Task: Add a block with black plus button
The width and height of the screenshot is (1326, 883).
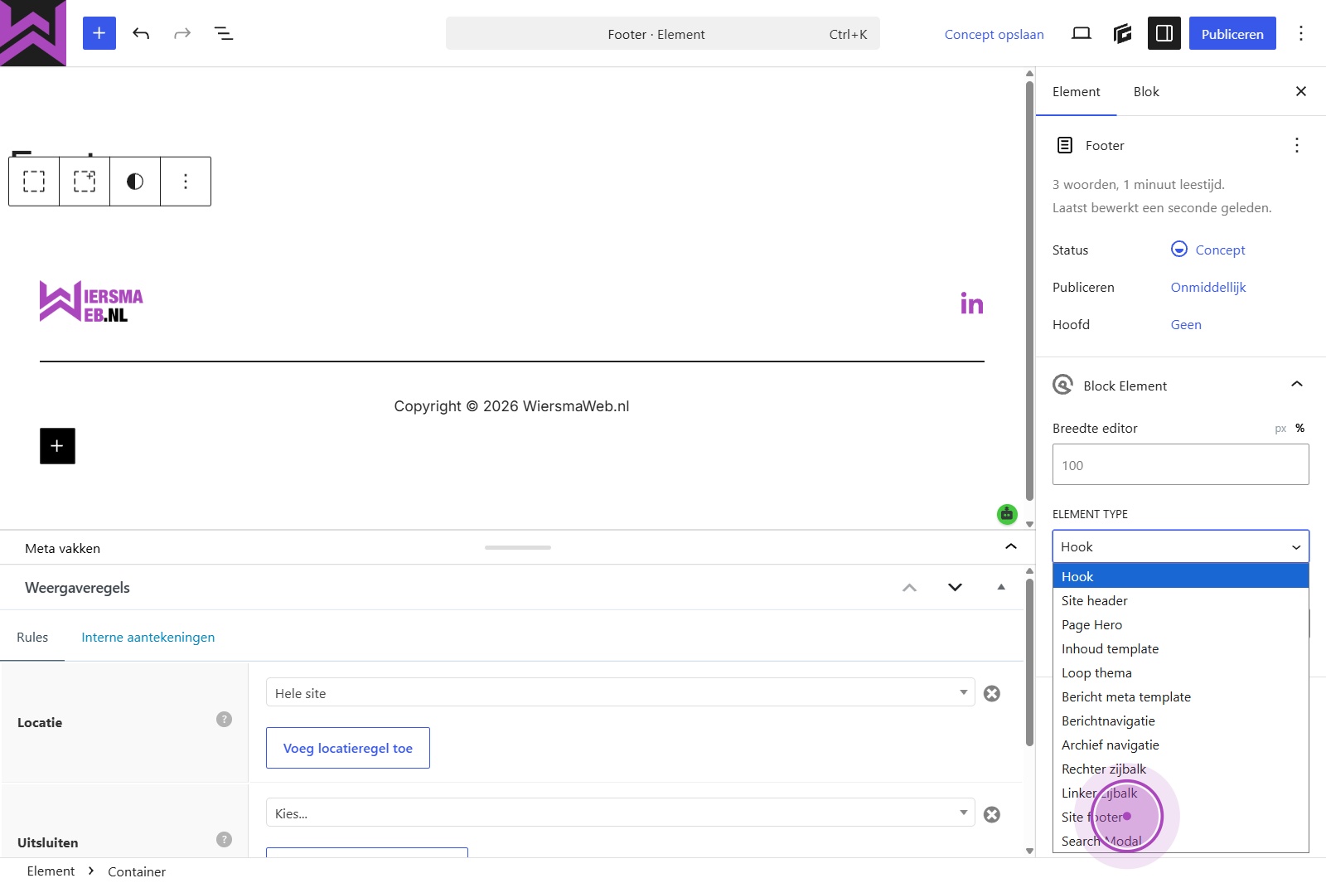Action: click(57, 446)
